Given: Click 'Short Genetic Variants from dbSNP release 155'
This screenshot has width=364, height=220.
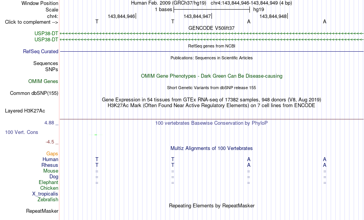Looking at the screenshot, I should click(x=212, y=88).
